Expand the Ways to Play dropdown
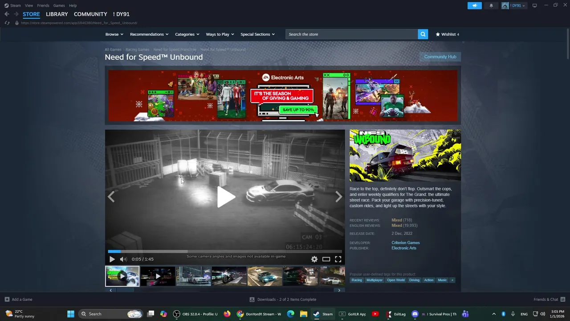Screen dimensions: 570x321 point(220,34)
